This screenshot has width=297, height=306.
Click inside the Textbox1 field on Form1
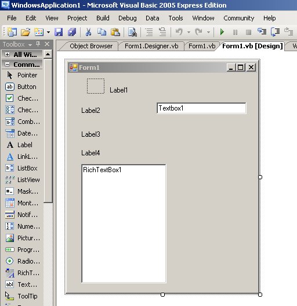pyautogui.click(x=201, y=108)
